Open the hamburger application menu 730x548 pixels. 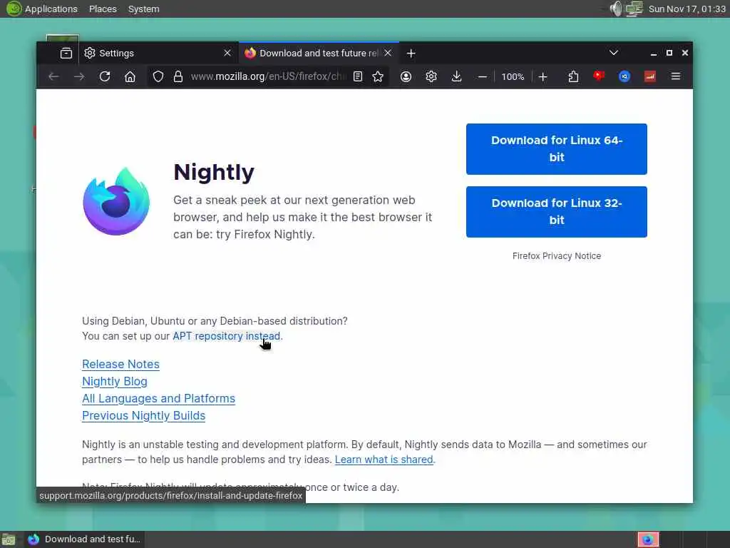(676, 76)
